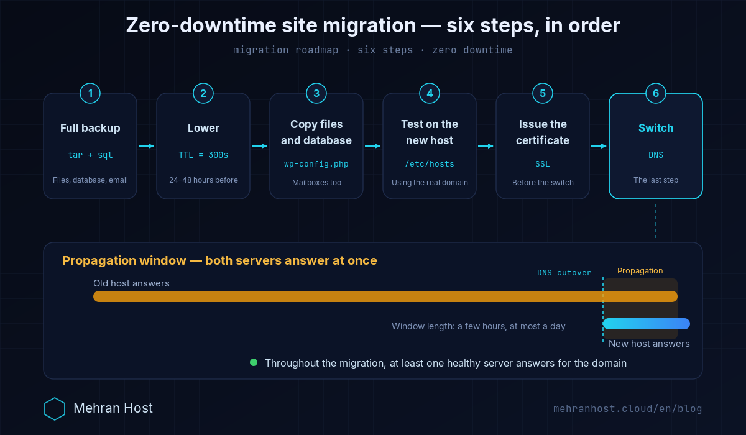Click the DNS cutover marker label

click(x=564, y=272)
